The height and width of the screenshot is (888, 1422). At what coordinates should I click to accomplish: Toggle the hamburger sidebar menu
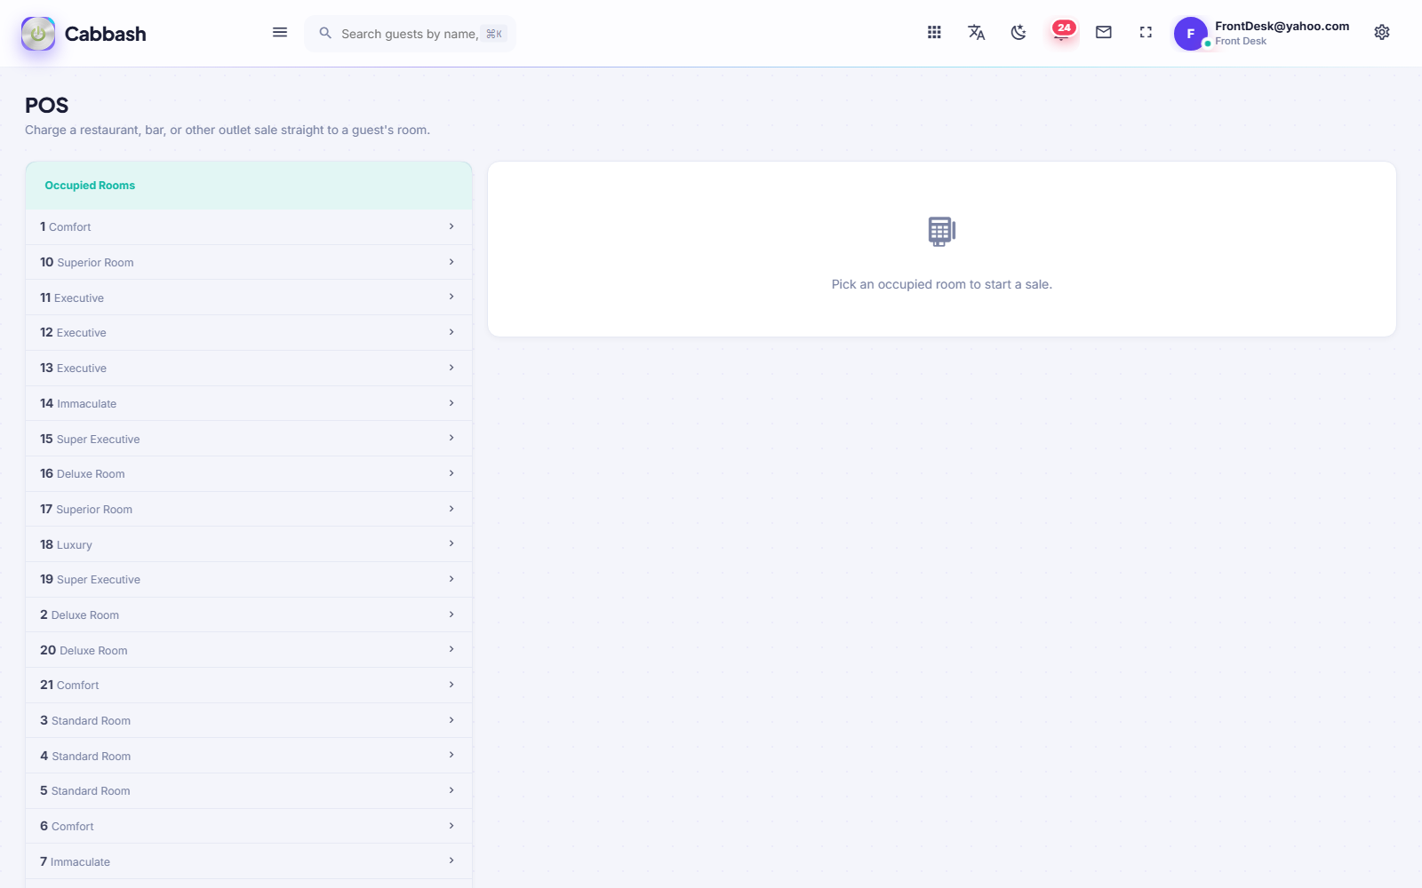click(280, 33)
